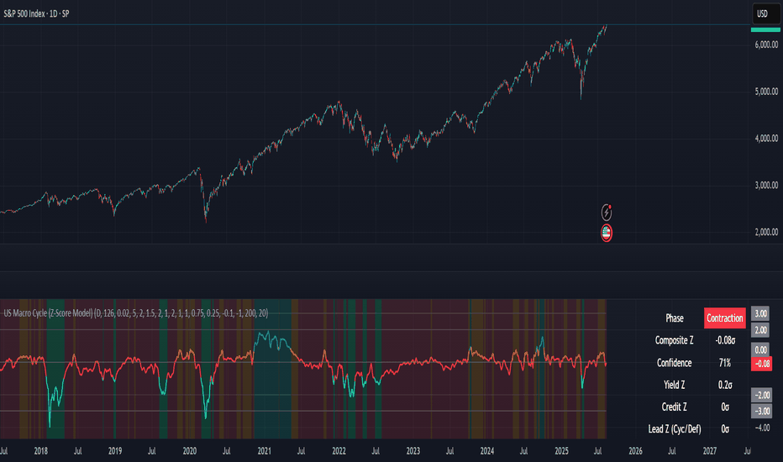
Task: Click the 2020 label on time axis
Action: click(190, 451)
